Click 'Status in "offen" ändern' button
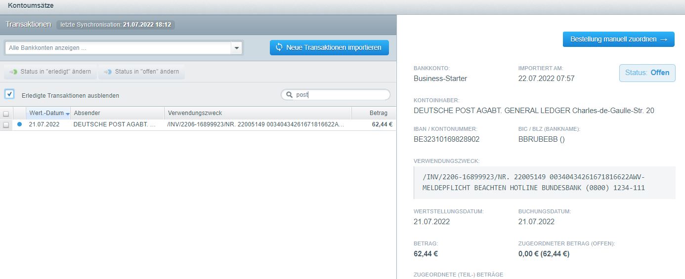This screenshot has width=685, height=279. 141,72
